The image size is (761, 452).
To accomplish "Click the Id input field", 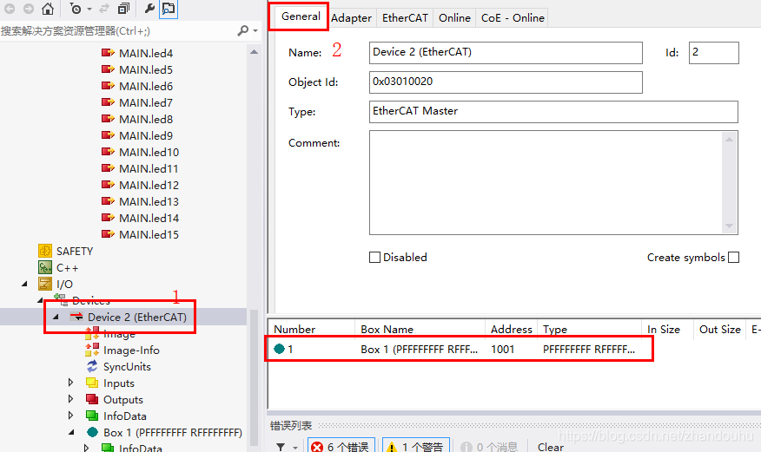I will [x=713, y=52].
